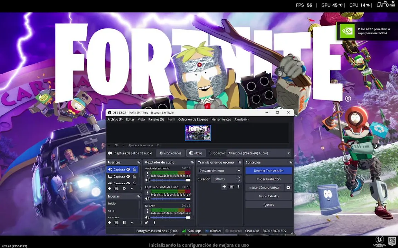The image size is (398, 248).
Task: Open advanced audio properties gears icon
Action: [146, 223]
